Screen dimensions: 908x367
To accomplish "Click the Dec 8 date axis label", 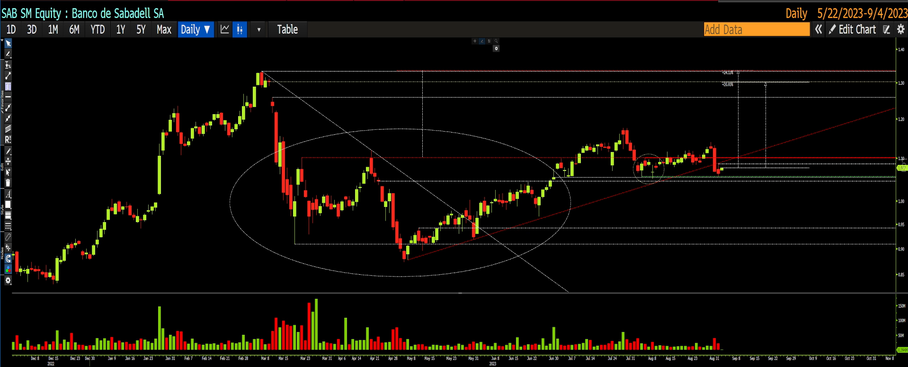I will [x=35, y=358].
